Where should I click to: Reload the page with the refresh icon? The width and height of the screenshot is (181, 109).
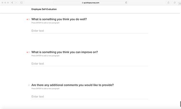point(126,3)
